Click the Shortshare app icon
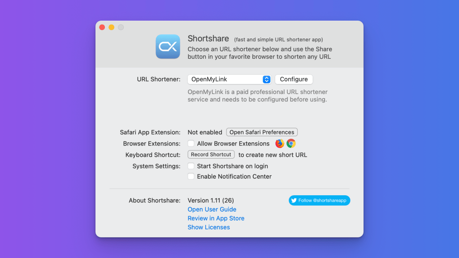This screenshot has height=258, width=459. (x=168, y=47)
